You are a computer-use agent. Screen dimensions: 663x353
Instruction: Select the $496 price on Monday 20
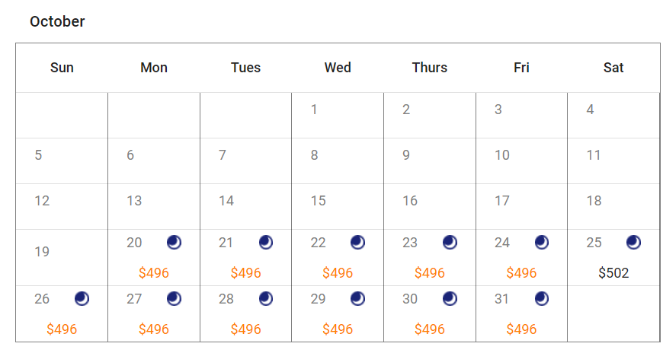154,273
